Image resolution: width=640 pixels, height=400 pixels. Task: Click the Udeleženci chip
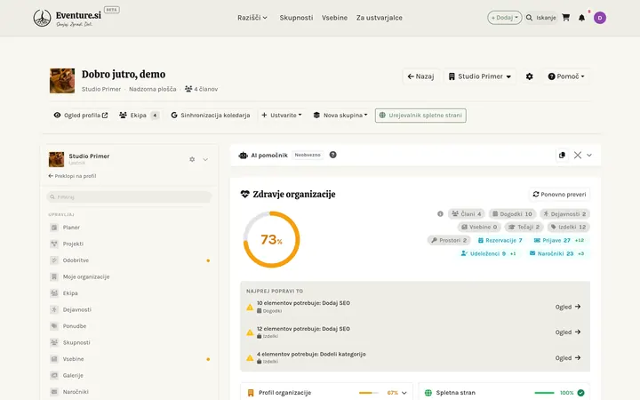(x=488, y=253)
